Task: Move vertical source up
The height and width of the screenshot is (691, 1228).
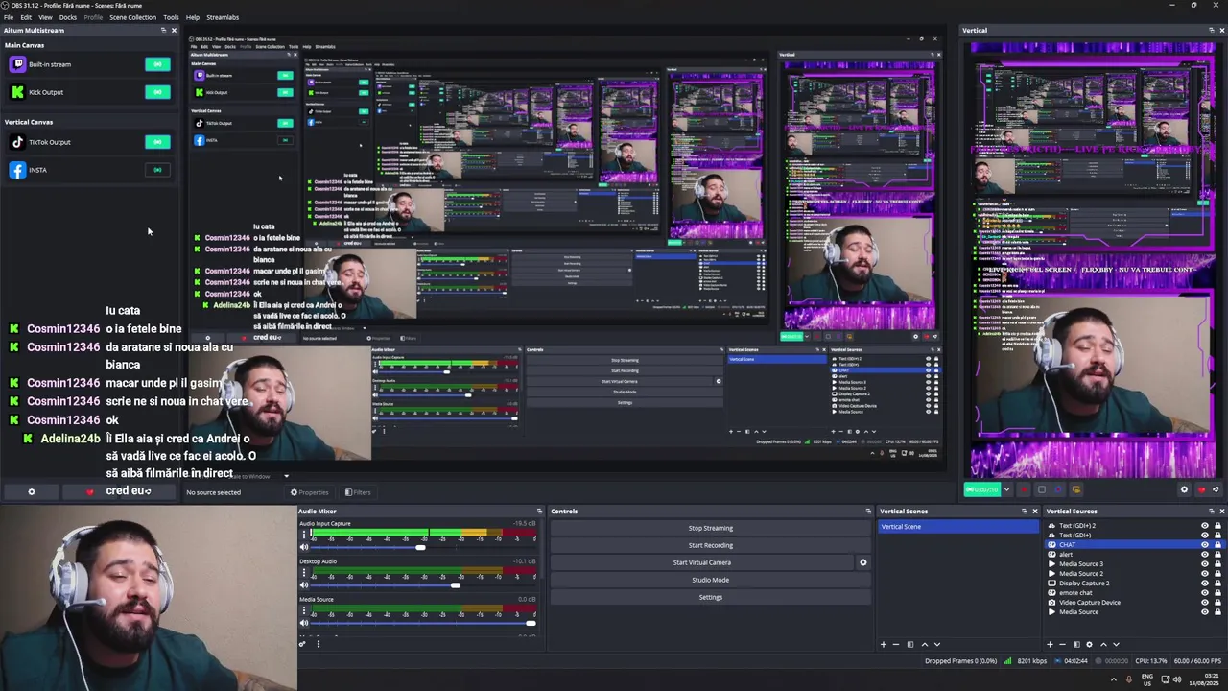Action: click(1103, 645)
